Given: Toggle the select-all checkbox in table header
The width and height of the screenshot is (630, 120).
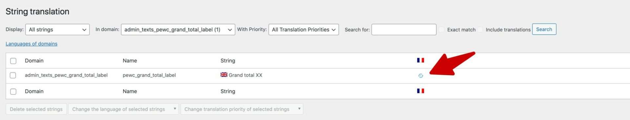Looking at the screenshot, I should pyautogui.click(x=13, y=61).
